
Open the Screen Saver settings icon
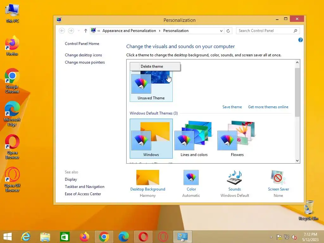(x=278, y=178)
